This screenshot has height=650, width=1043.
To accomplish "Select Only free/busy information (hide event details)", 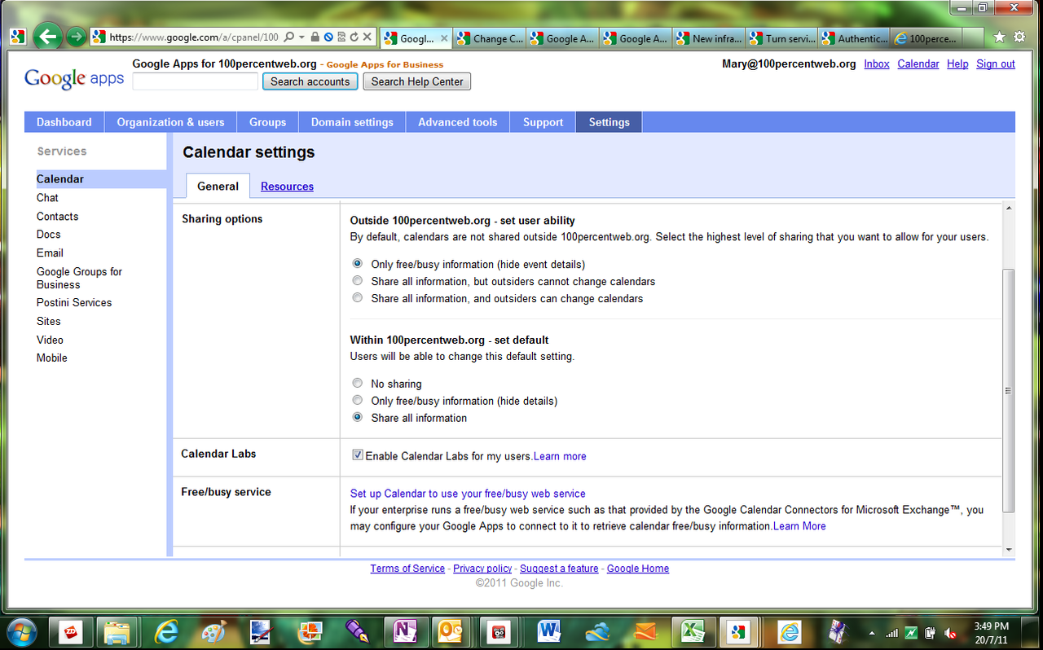I will click(358, 264).
